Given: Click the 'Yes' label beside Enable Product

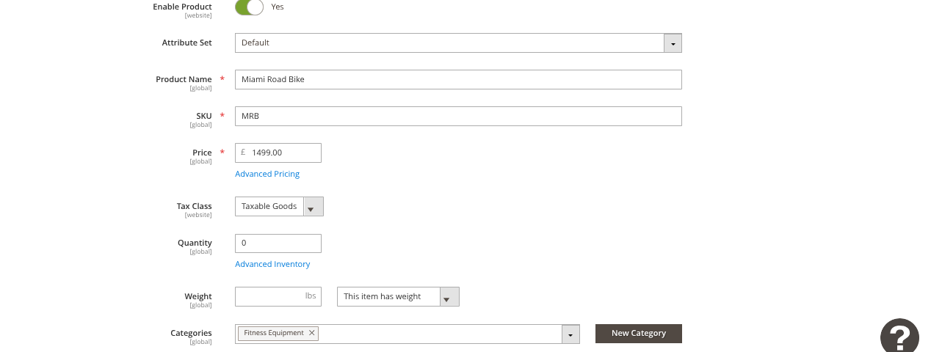Looking at the screenshot, I should point(278,7).
